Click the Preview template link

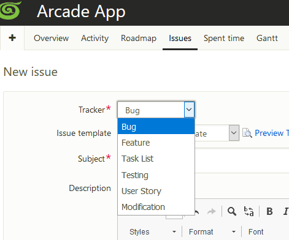click(x=272, y=133)
